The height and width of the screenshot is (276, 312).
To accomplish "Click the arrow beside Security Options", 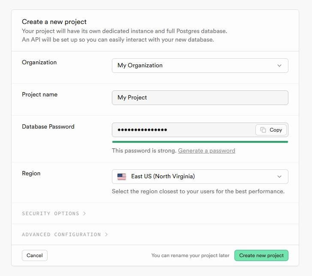I will pyautogui.click(x=84, y=213).
